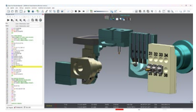Click the K3 channel icon in program panel

click(24, 20)
